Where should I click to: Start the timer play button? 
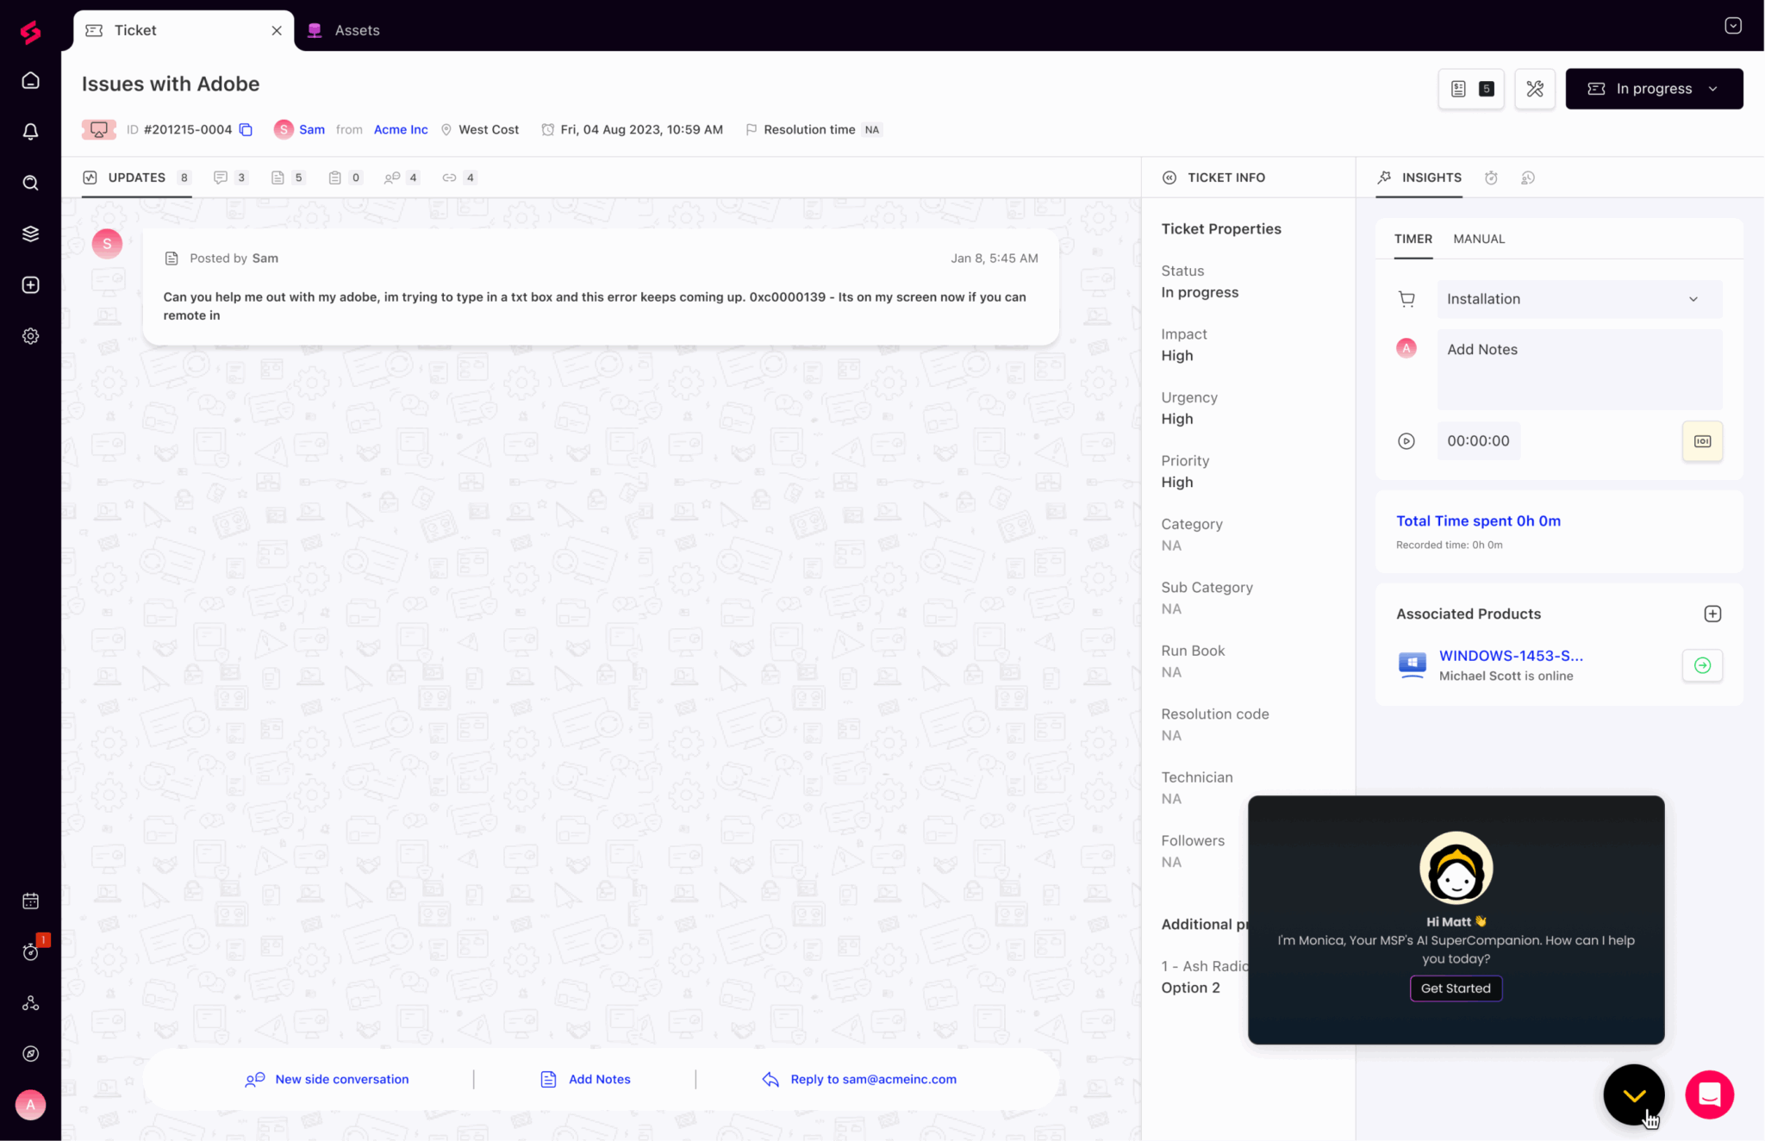click(1406, 441)
